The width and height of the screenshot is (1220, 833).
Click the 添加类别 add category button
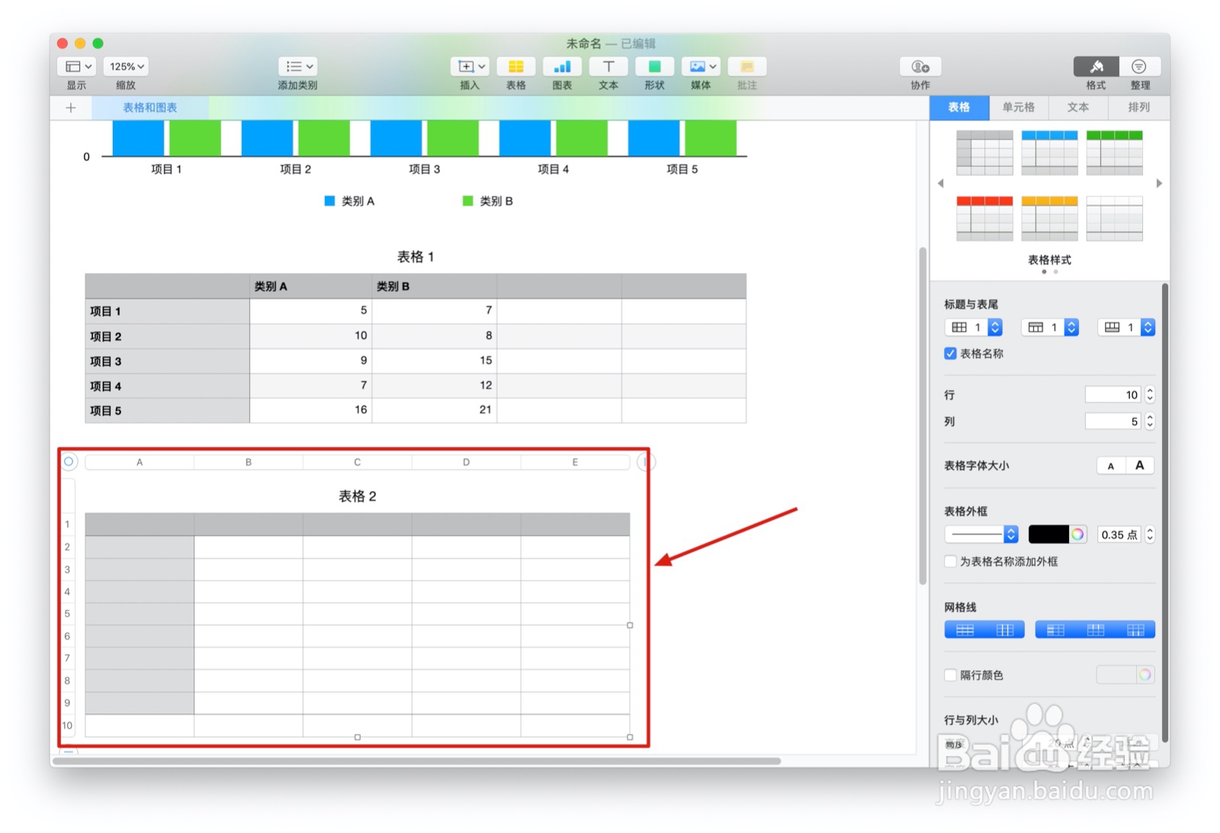tap(297, 66)
